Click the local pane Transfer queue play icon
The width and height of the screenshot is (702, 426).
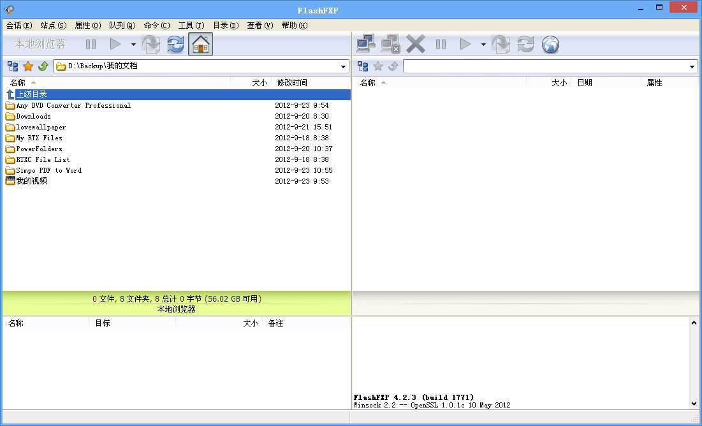(x=115, y=45)
